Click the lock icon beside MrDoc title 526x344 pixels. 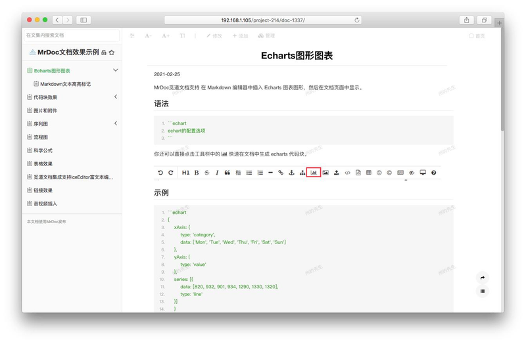click(104, 53)
